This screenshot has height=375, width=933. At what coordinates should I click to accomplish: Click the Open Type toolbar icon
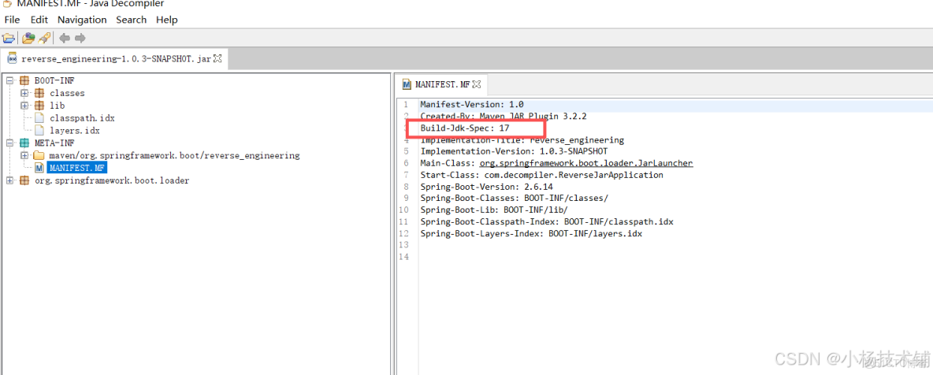[x=28, y=38]
